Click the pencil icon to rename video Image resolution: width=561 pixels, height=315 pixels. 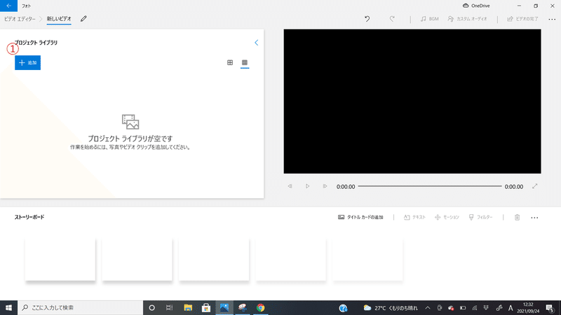pyautogui.click(x=83, y=19)
